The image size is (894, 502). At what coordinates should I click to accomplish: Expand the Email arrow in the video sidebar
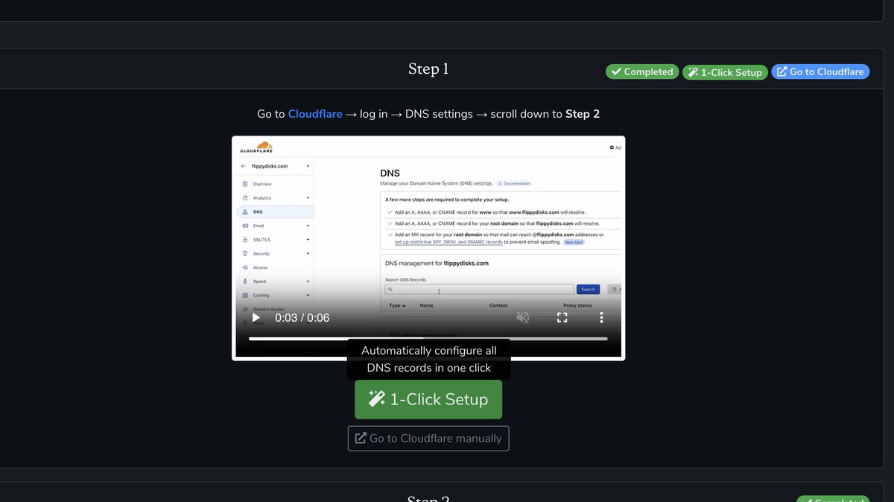pyautogui.click(x=308, y=226)
